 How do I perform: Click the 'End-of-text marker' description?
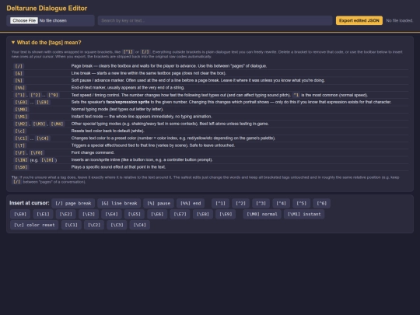128,88
